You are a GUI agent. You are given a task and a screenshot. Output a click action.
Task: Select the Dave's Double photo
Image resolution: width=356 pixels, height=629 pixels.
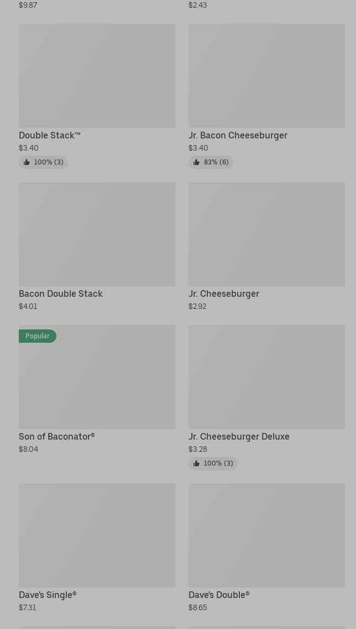point(266,535)
